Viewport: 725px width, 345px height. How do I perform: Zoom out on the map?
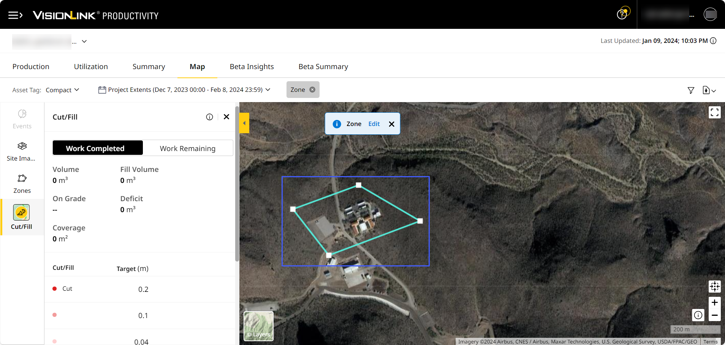pos(714,315)
